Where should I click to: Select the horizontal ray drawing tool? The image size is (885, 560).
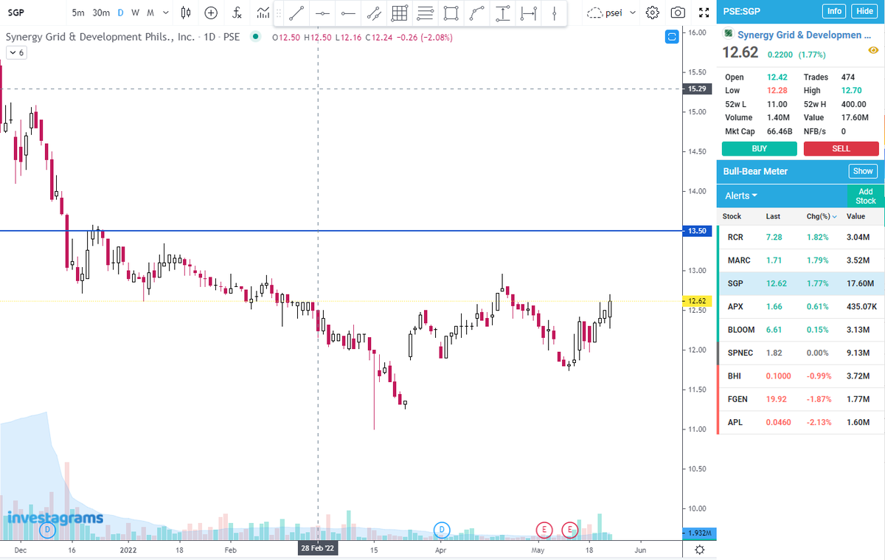pos(347,13)
